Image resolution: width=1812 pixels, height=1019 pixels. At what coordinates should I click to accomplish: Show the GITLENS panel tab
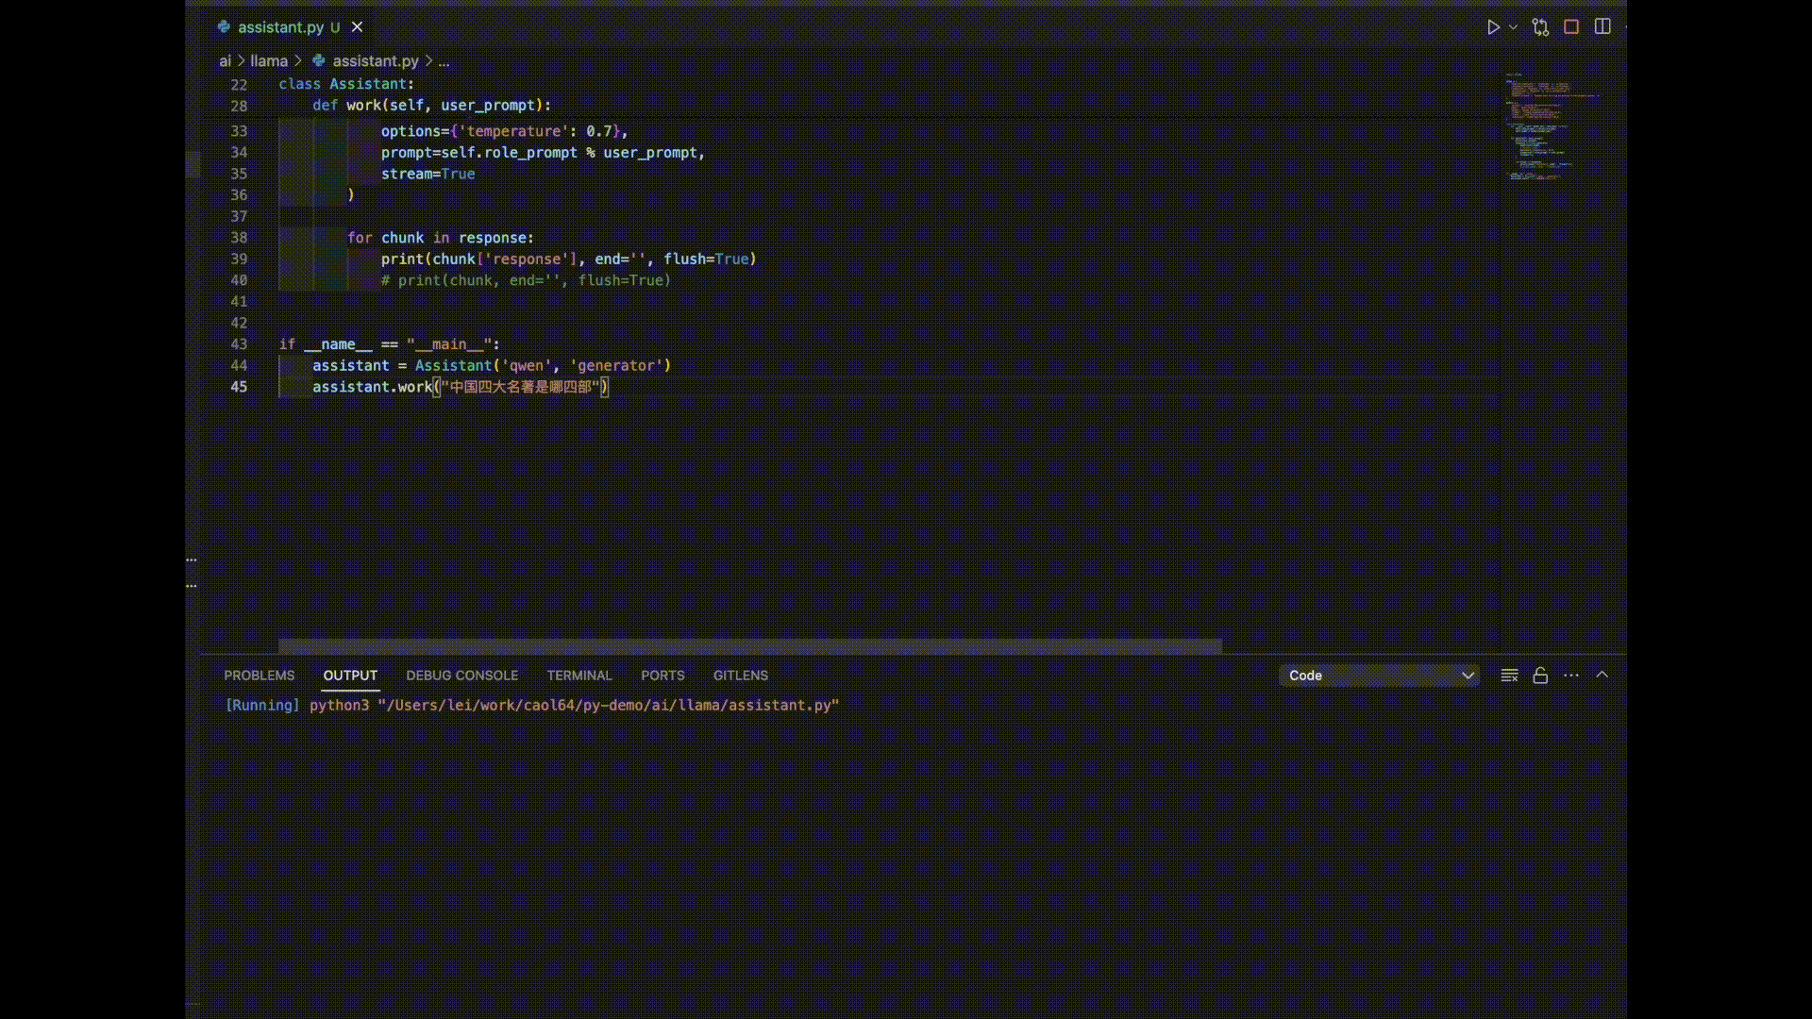coord(740,676)
